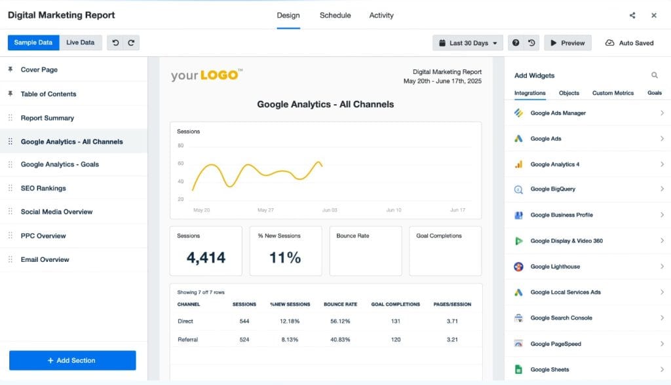Select the Goal Completions stat widget
The height and width of the screenshot is (385, 671).
pyautogui.click(x=445, y=251)
